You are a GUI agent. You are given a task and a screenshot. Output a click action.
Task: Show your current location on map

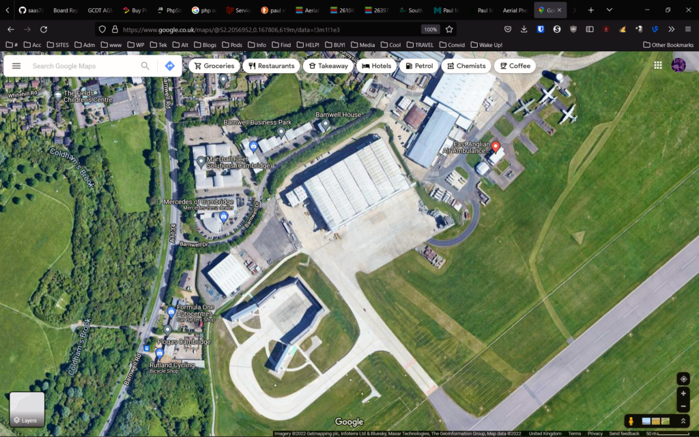point(683,379)
